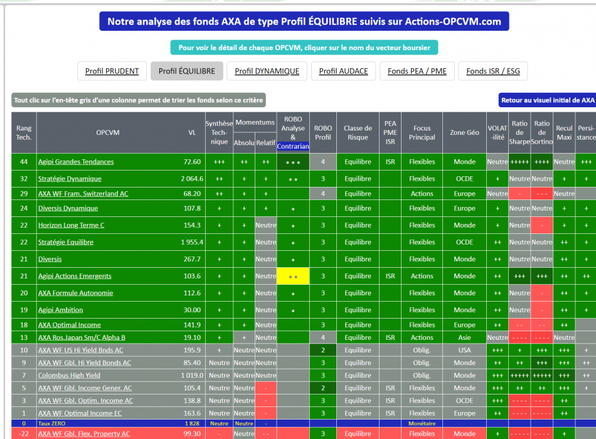Sort by Momentum Absolu header
Viewport: 596px width, 439px height.
pyautogui.click(x=244, y=143)
